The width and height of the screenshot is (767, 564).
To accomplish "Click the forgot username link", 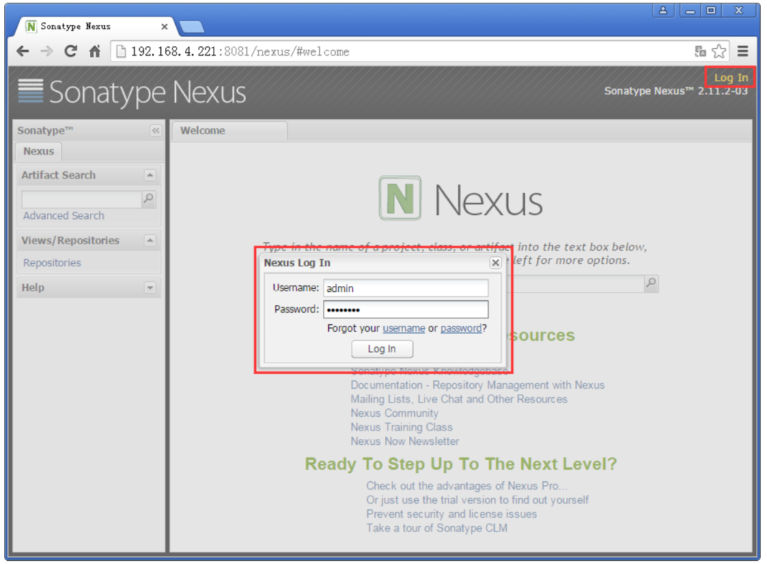I will point(404,328).
